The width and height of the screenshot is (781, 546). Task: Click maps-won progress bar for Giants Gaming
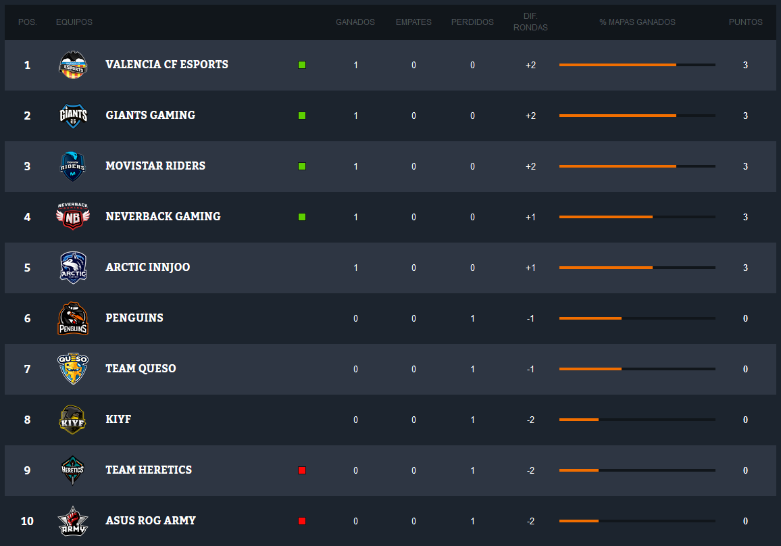638,116
